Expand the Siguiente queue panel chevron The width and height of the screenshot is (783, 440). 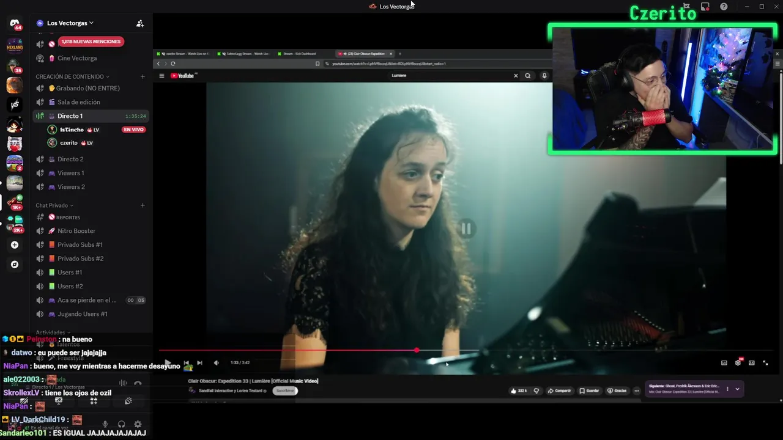click(737, 389)
